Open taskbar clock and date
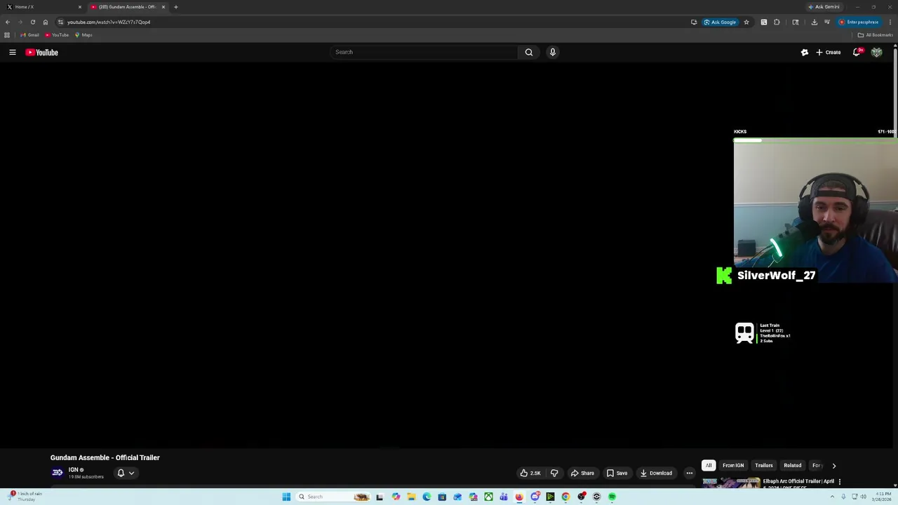 [x=883, y=497]
